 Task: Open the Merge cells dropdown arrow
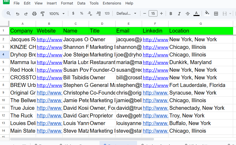pyautogui.click(x=230, y=14)
